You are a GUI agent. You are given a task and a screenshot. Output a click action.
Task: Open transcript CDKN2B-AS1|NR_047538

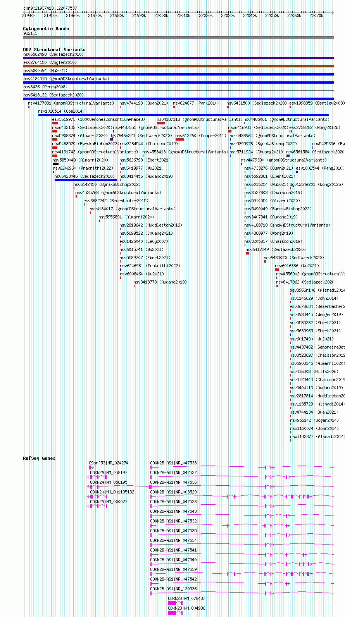(173, 463)
